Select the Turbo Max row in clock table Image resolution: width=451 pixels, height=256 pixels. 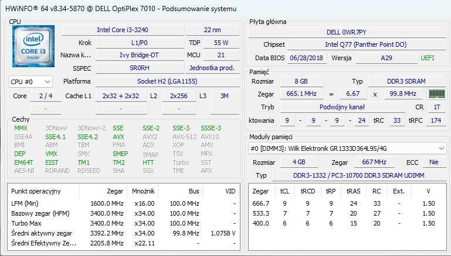pos(123,223)
